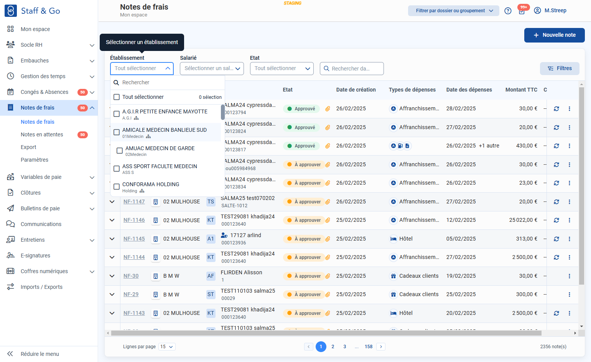Click the M.Streep user profile icon

tap(537, 10)
